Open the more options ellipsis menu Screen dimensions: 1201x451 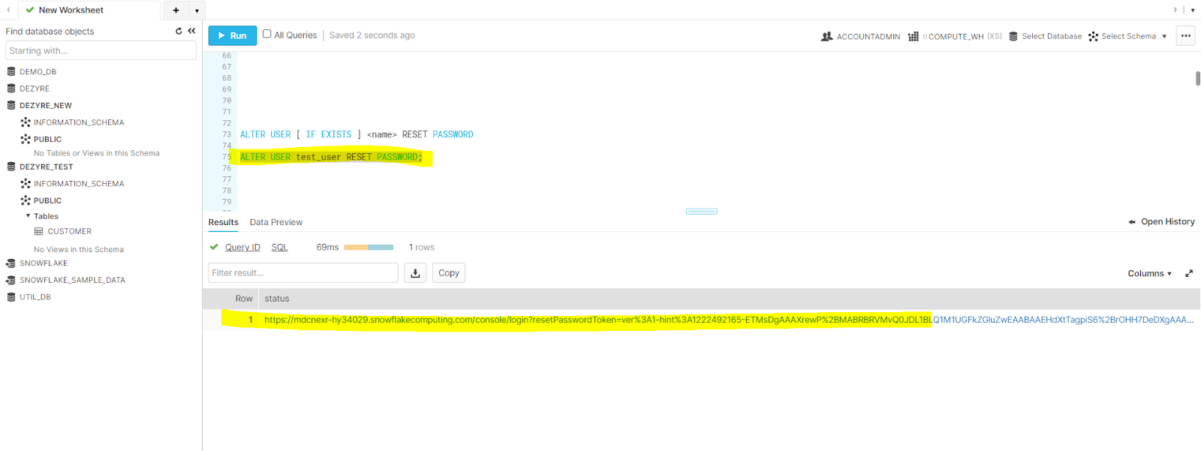(1185, 36)
